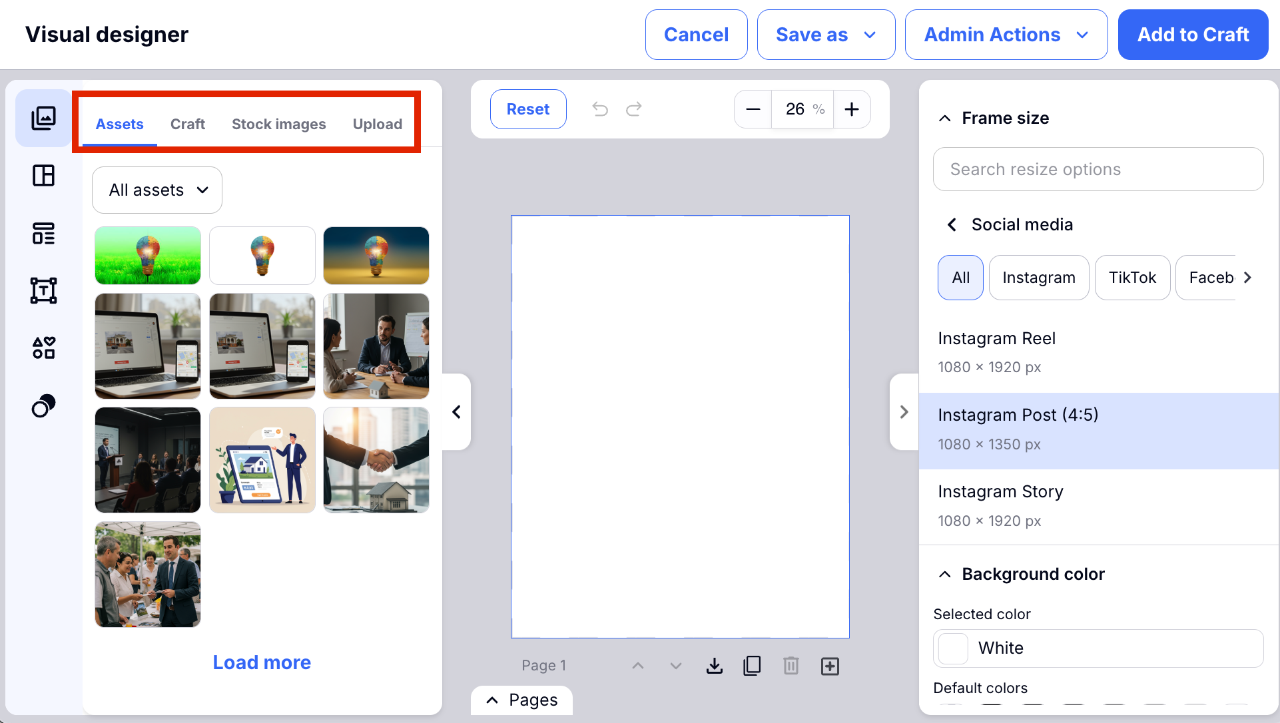Screen dimensions: 1280x723
Task: Select the Instagram filter chip
Action: 1038,278
